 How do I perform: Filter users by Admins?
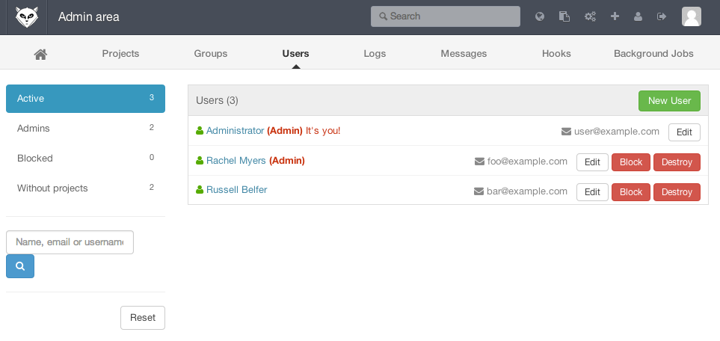pyautogui.click(x=85, y=129)
